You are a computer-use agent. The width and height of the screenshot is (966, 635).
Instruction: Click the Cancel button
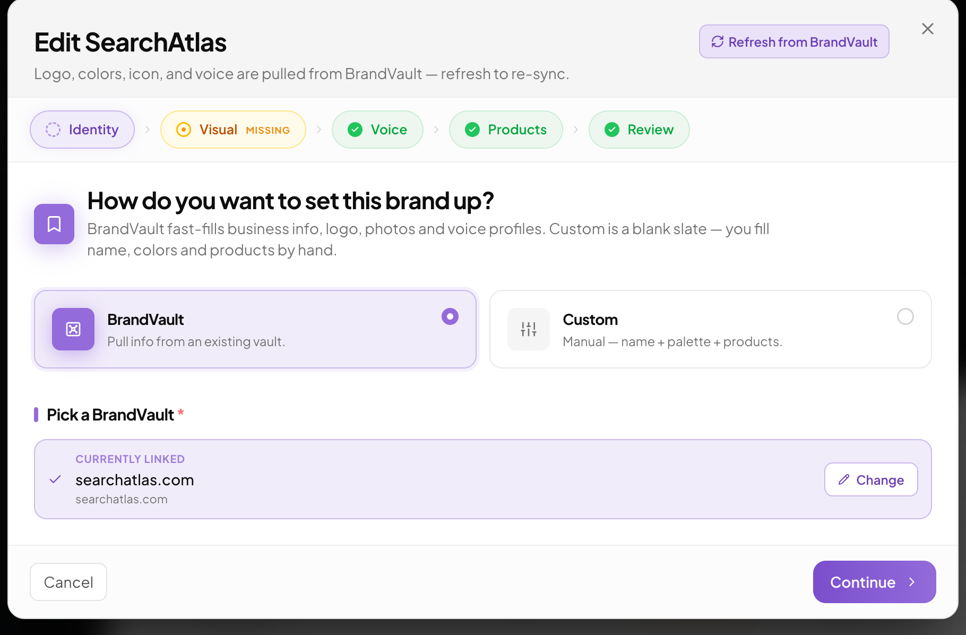click(x=68, y=582)
